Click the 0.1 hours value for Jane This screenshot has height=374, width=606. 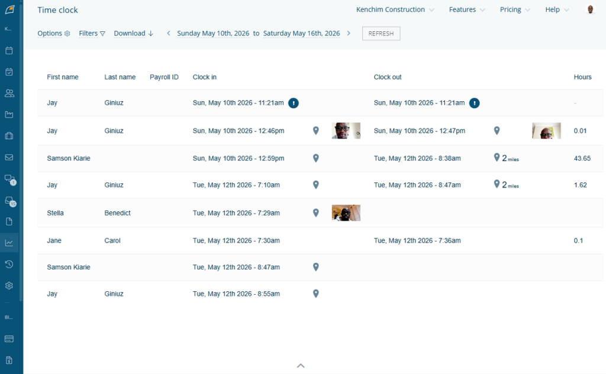[578, 240]
